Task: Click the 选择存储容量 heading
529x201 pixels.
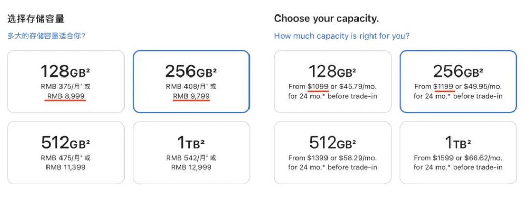Action: [x=36, y=19]
